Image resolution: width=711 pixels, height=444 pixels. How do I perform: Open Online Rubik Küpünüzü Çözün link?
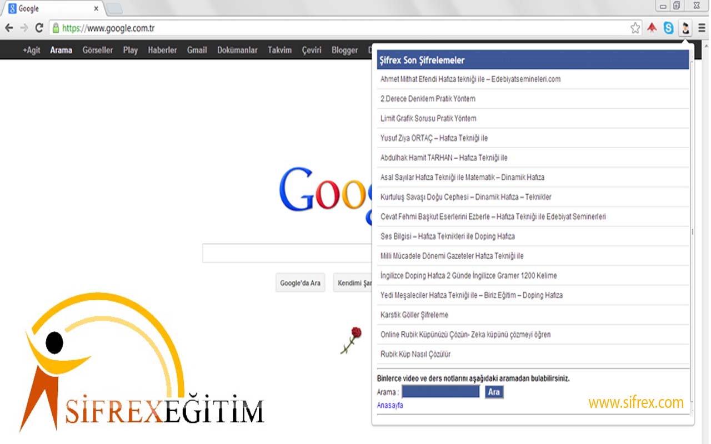pyautogui.click(x=465, y=335)
